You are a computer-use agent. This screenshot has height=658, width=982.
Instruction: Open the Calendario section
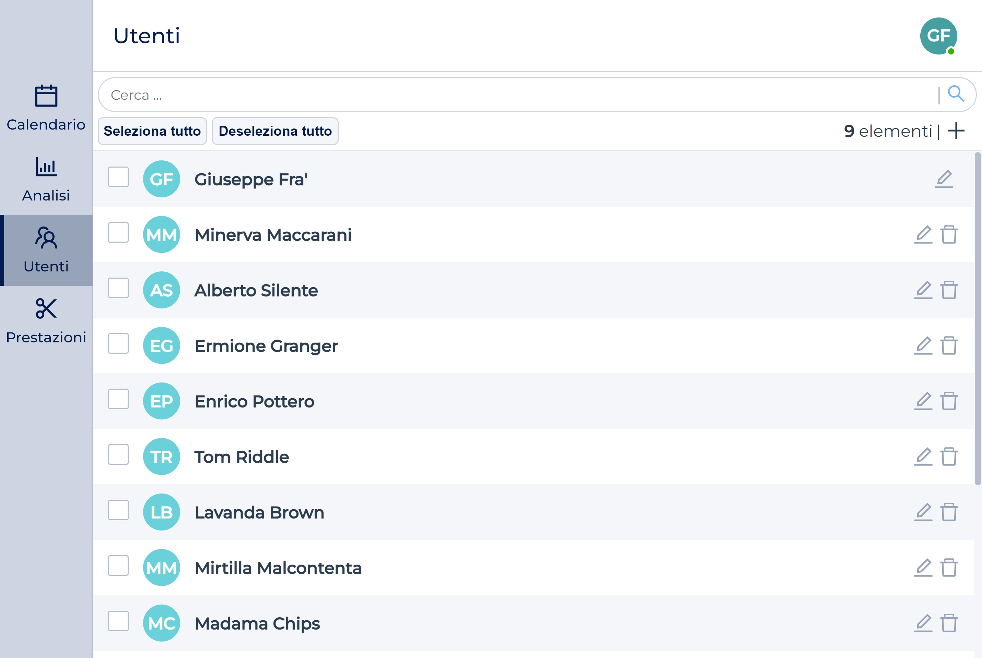[x=46, y=108]
